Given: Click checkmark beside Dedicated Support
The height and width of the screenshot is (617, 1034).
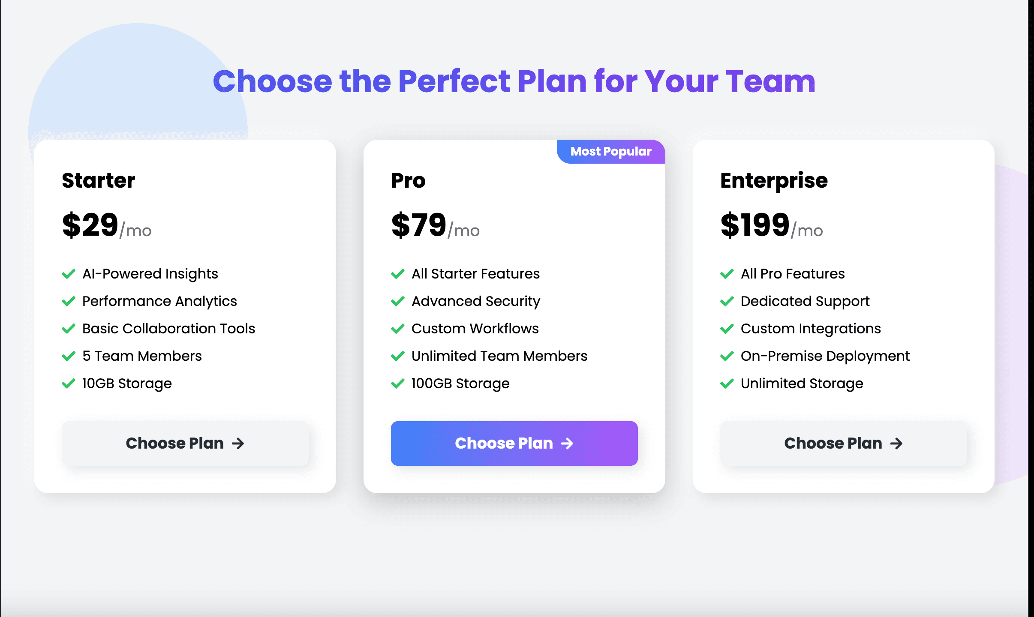Looking at the screenshot, I should point(727,301).
